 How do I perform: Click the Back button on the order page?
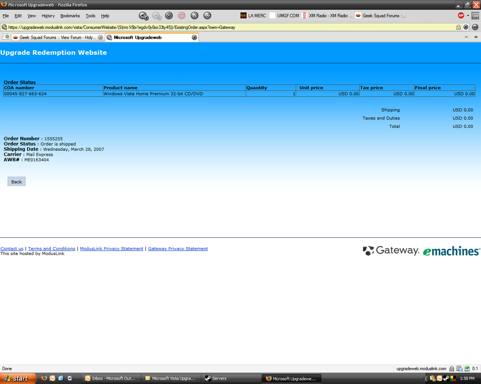coord(16,181)
